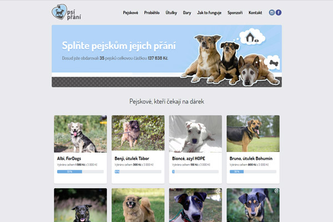Viewport: 333px width, 222px height.
Task: Open the black dog photo in second row
Action: 80,205
